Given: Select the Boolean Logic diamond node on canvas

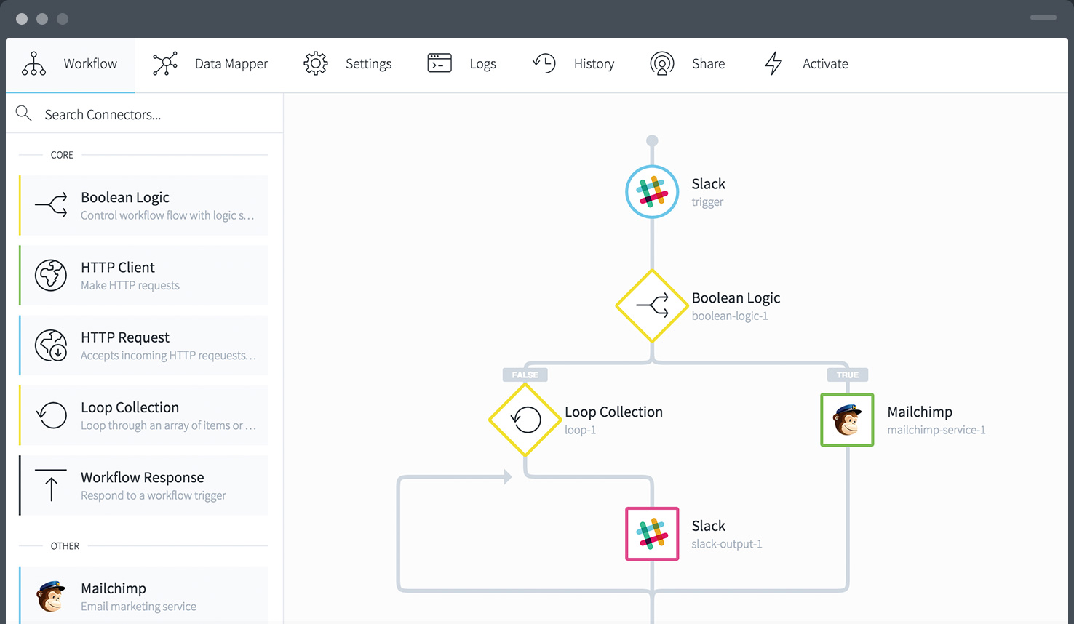Looking at the screenshot, I should click(x=652, y=306).
